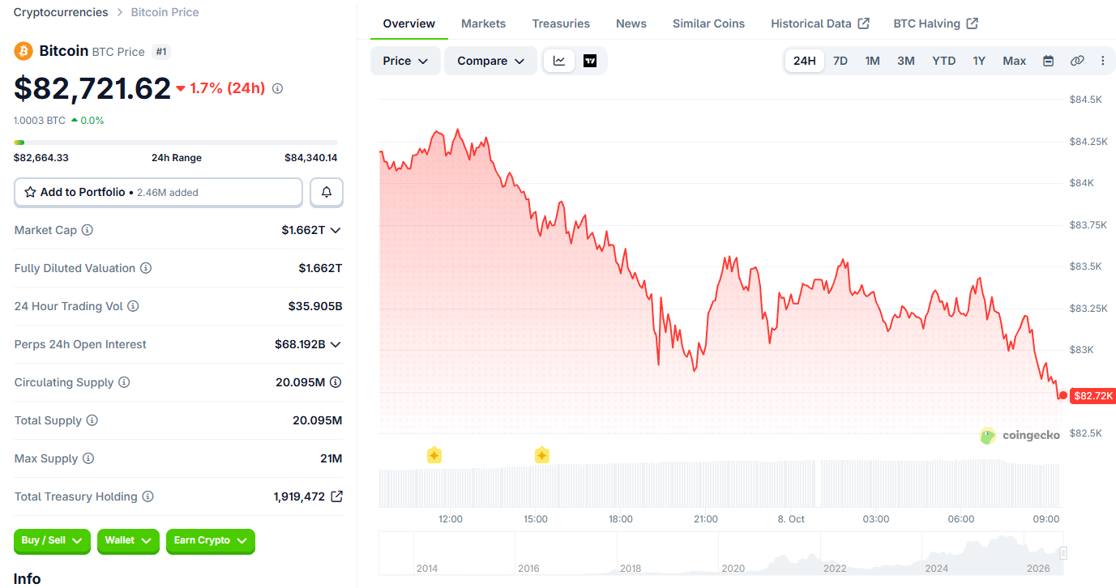
Task: Expand the Perps 24h Open Interest chevron
Action: (336, 344)
